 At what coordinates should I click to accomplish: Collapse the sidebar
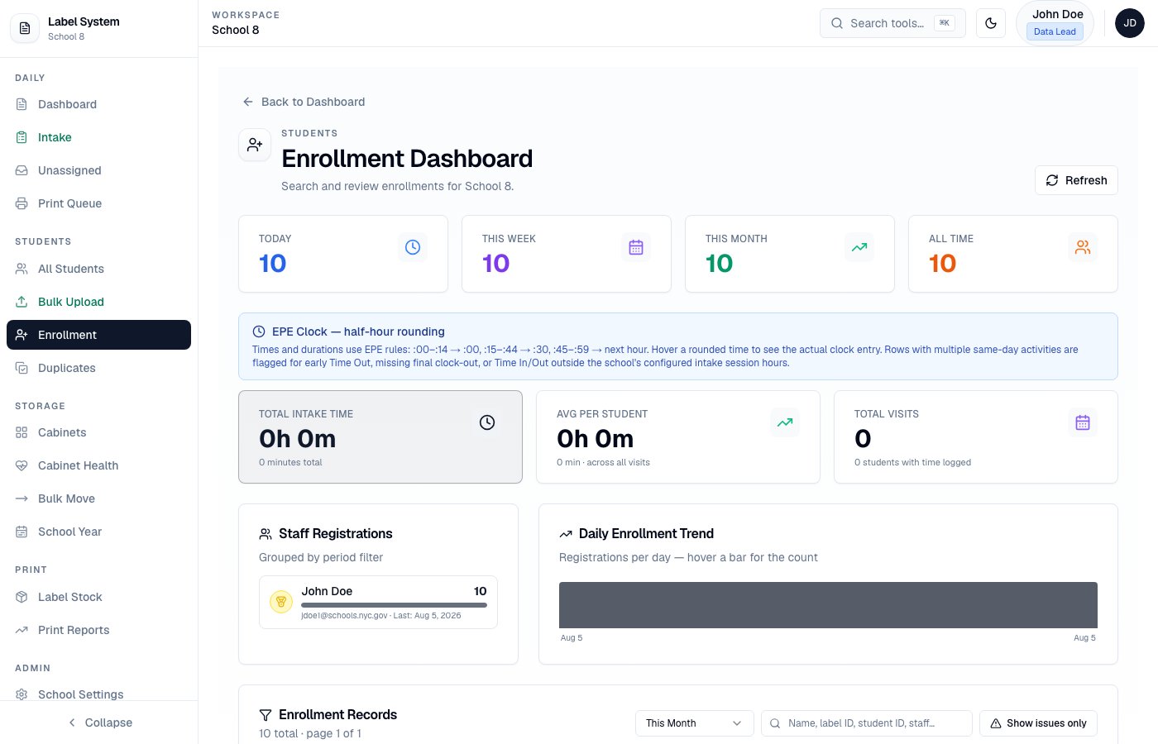99,723
